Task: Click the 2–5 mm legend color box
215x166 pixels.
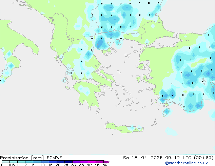Action: [x=29, y=162]
